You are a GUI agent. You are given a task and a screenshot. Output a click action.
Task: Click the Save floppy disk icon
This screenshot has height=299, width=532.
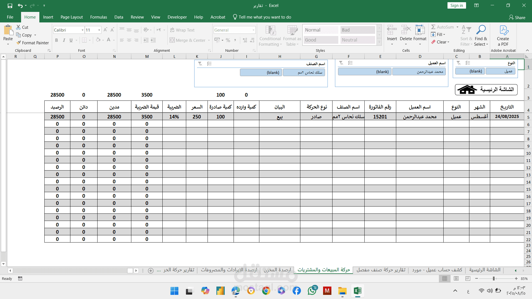10,6
